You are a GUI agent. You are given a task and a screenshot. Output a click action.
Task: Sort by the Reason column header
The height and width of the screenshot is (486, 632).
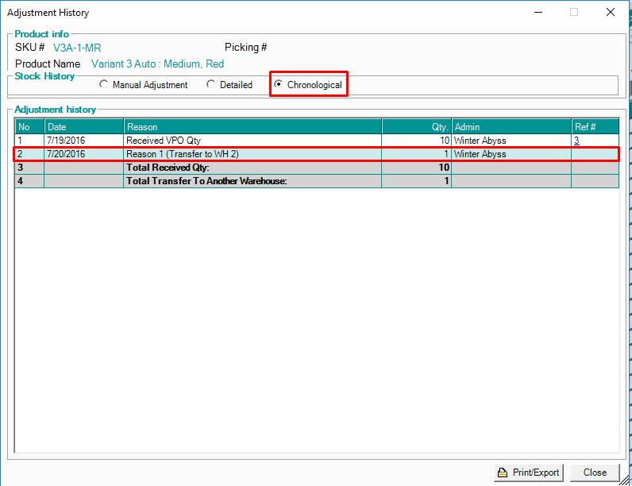click(x=252, y=126)
